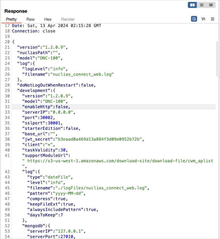
Task: Switch to top/bottom split layout
Action: [202, 5]
